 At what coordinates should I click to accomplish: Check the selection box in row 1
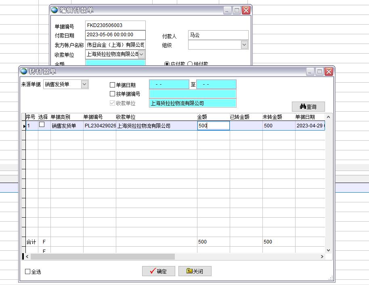coord(42,125)
